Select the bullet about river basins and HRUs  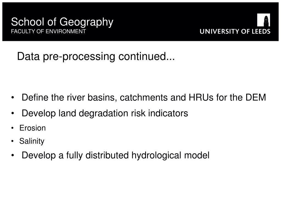click(144, 98)
